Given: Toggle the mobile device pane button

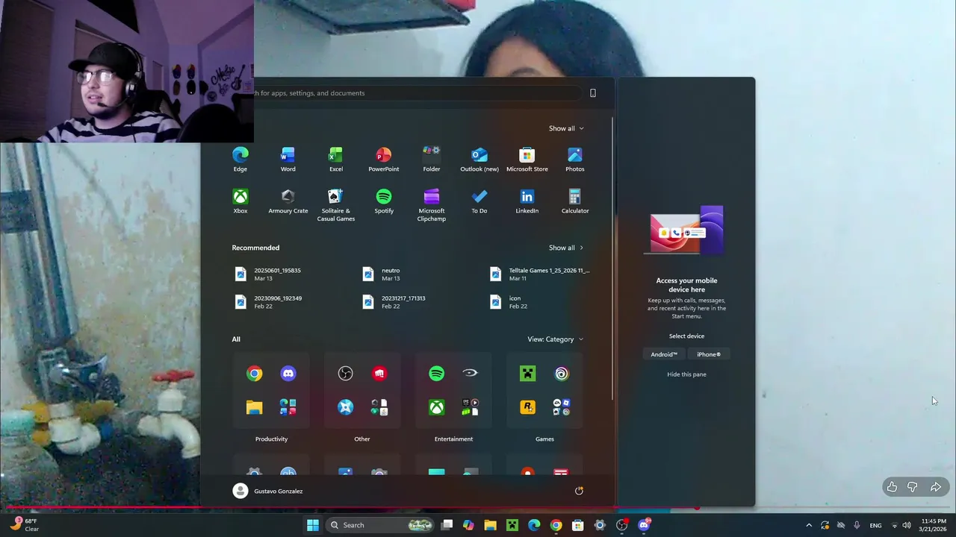Looking at the screenshot, I should (593, 93).
